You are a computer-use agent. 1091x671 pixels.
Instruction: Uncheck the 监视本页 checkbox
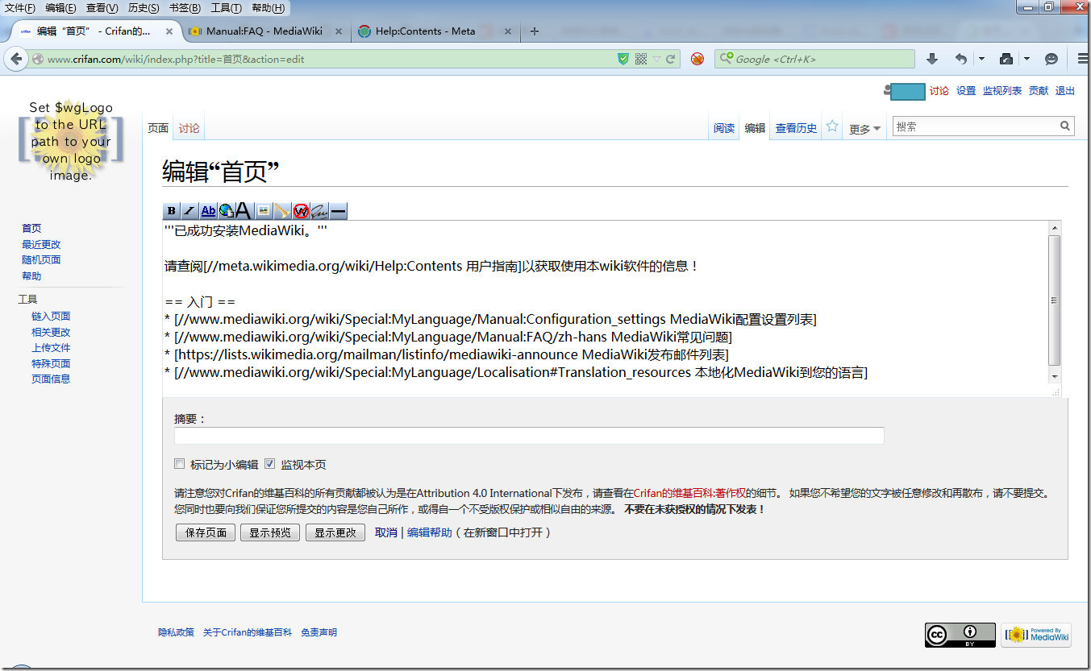point(270,464)
